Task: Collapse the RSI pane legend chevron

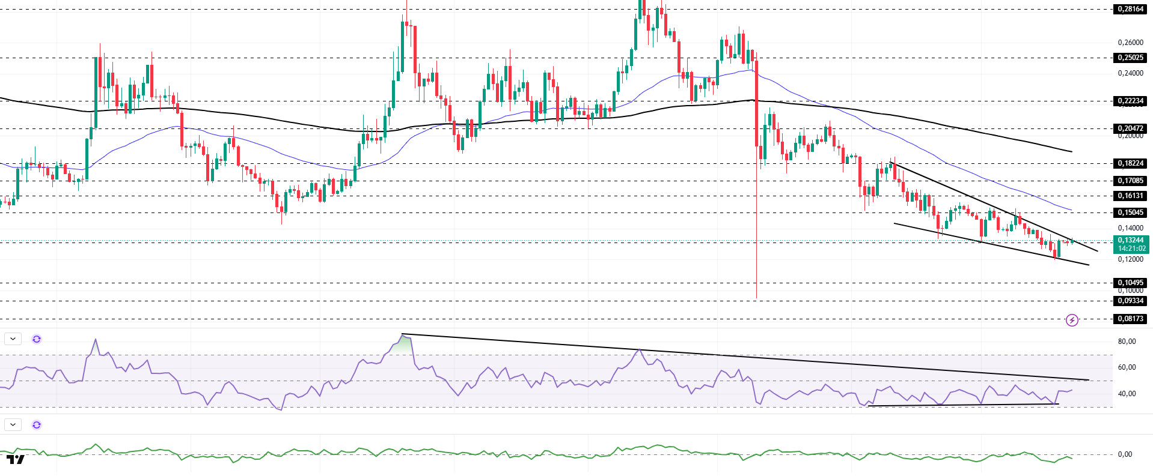Action: point(13,339)
